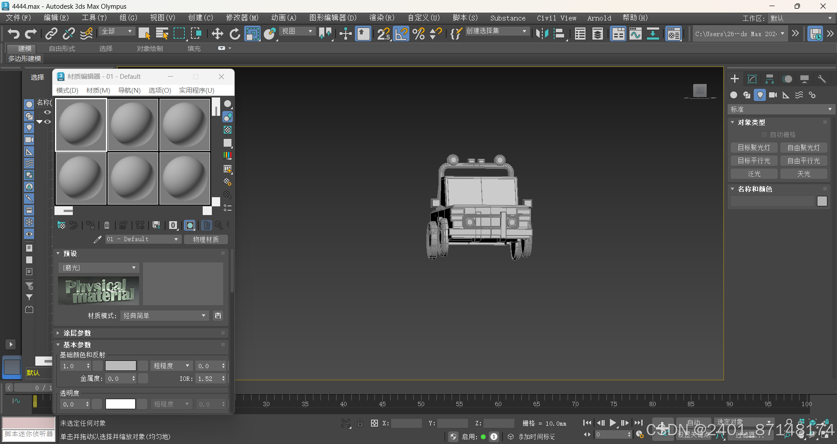Select the Rotate tool in the toolbar
This screenshot has height=444, width=837.
[x=235, y=34]
